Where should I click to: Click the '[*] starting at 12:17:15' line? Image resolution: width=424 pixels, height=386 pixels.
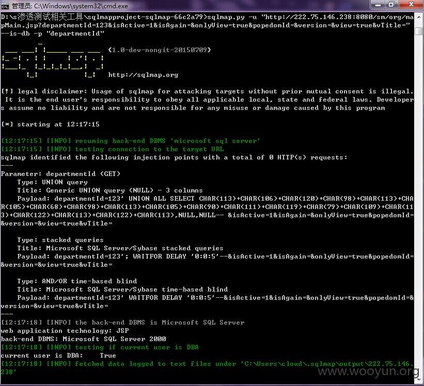coord(50,124)
